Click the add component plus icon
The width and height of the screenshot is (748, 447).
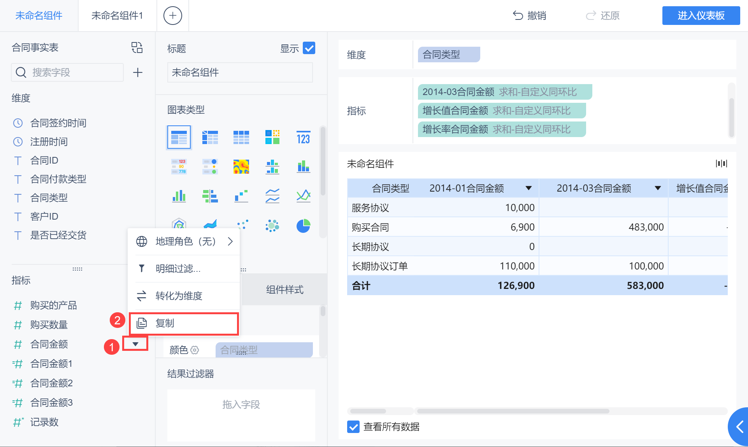(172, 16)
